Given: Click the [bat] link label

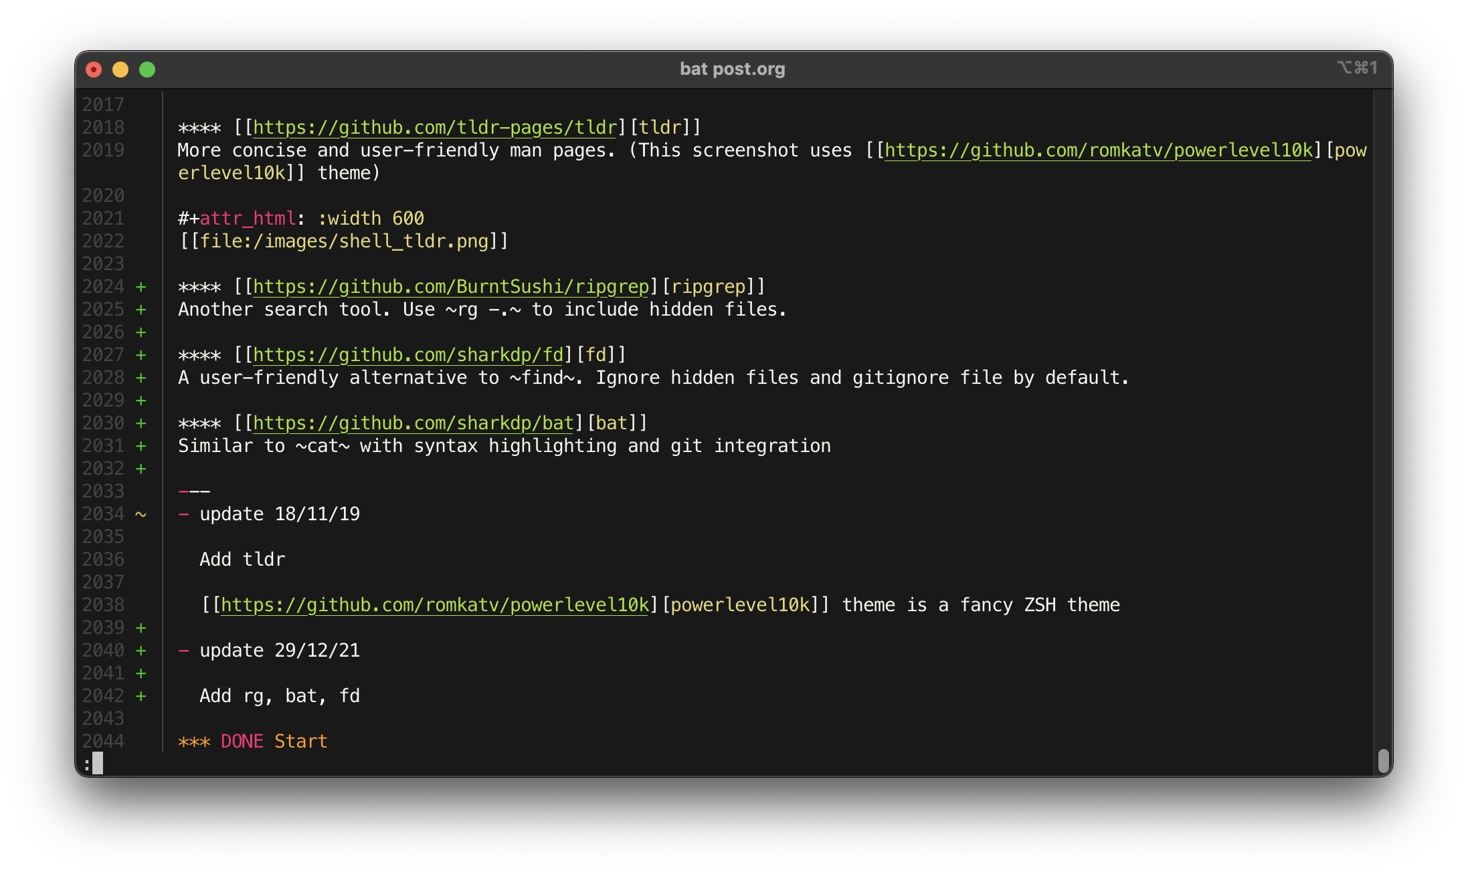Looking at the screenshot, I should click(612, 423).
